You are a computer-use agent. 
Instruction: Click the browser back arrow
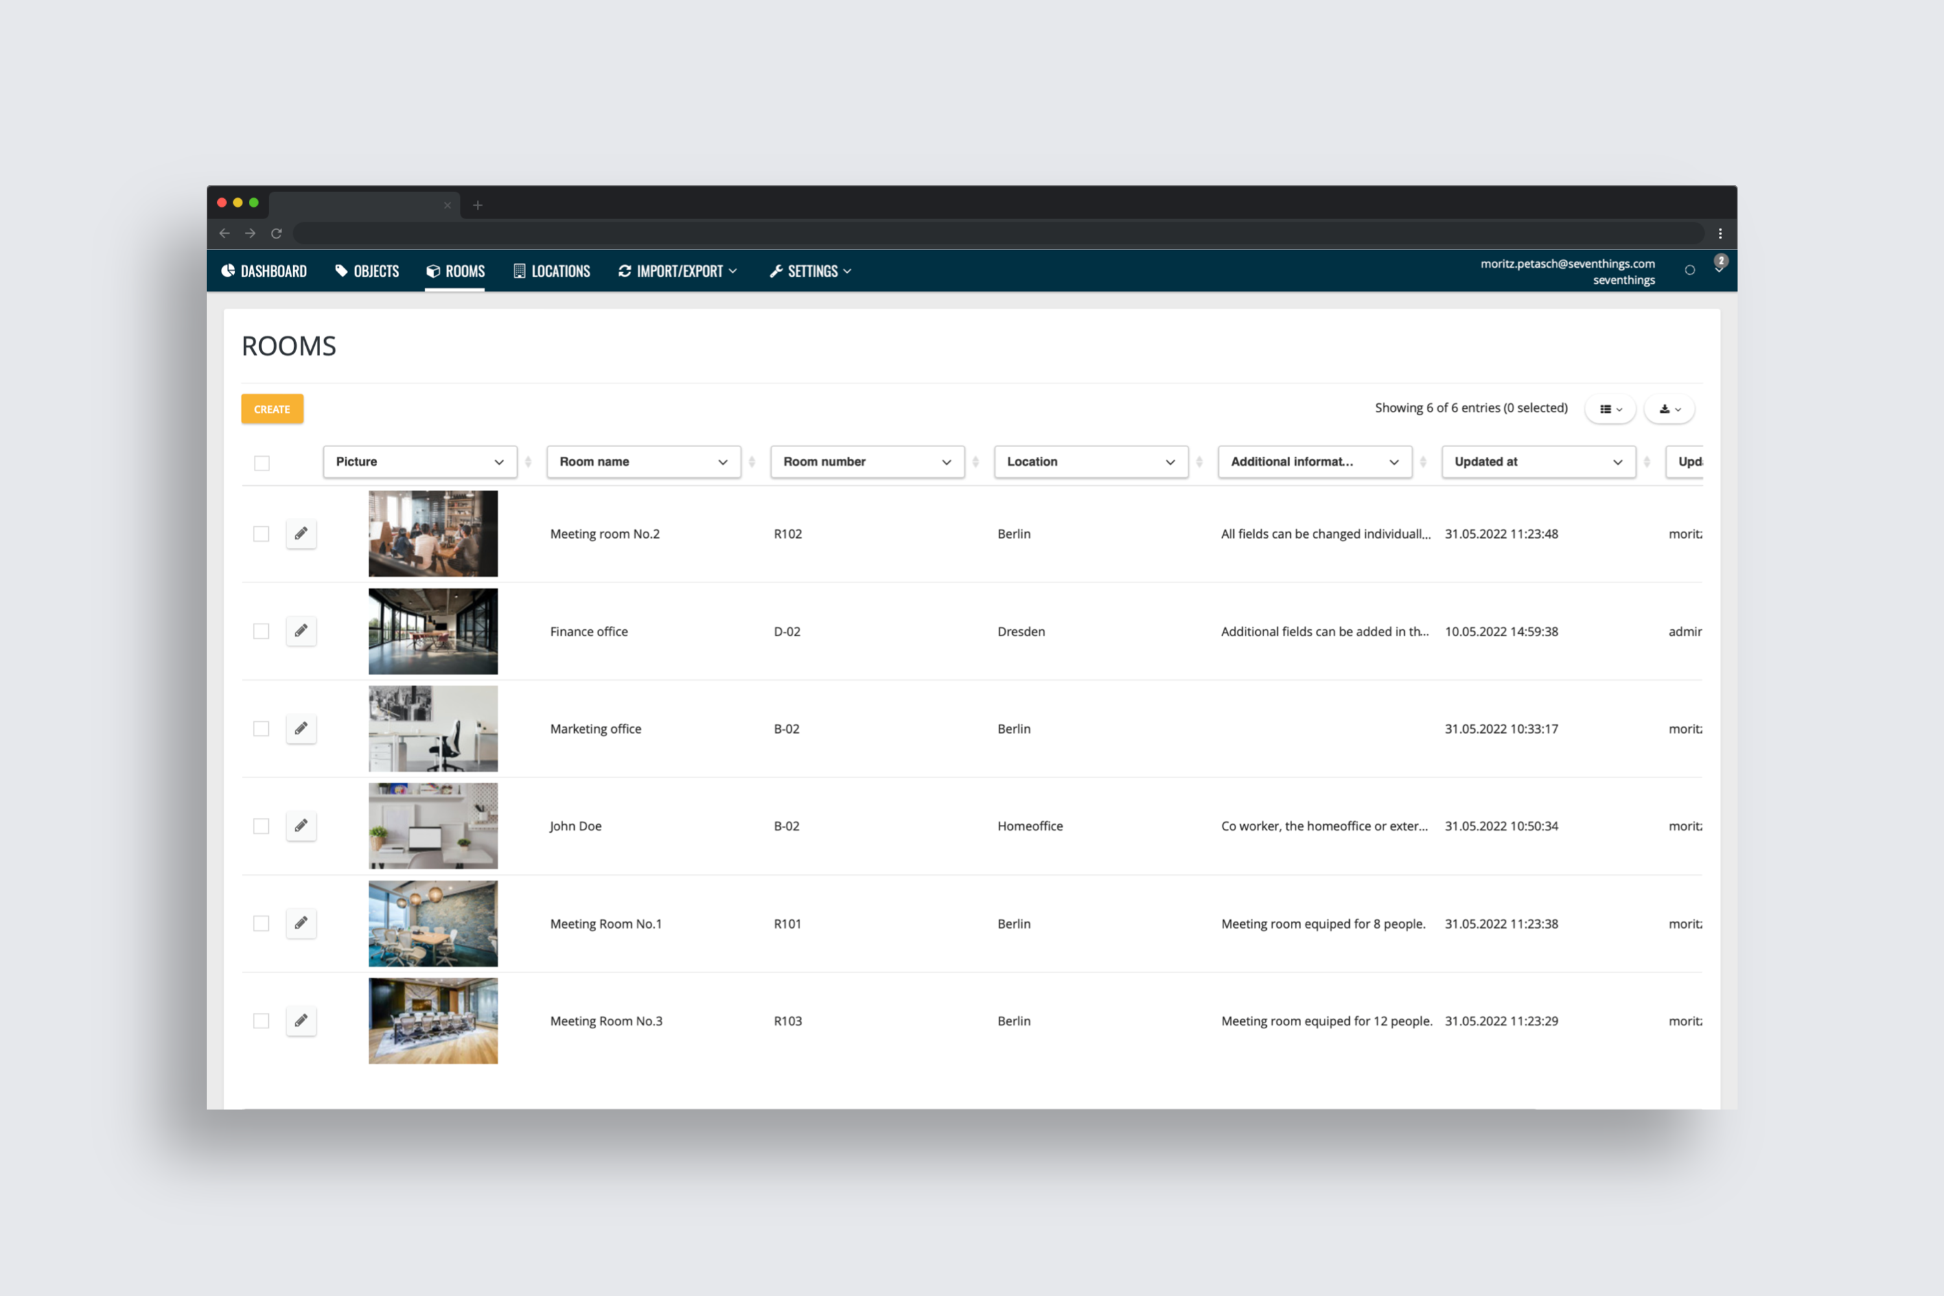tap(224, 233)
